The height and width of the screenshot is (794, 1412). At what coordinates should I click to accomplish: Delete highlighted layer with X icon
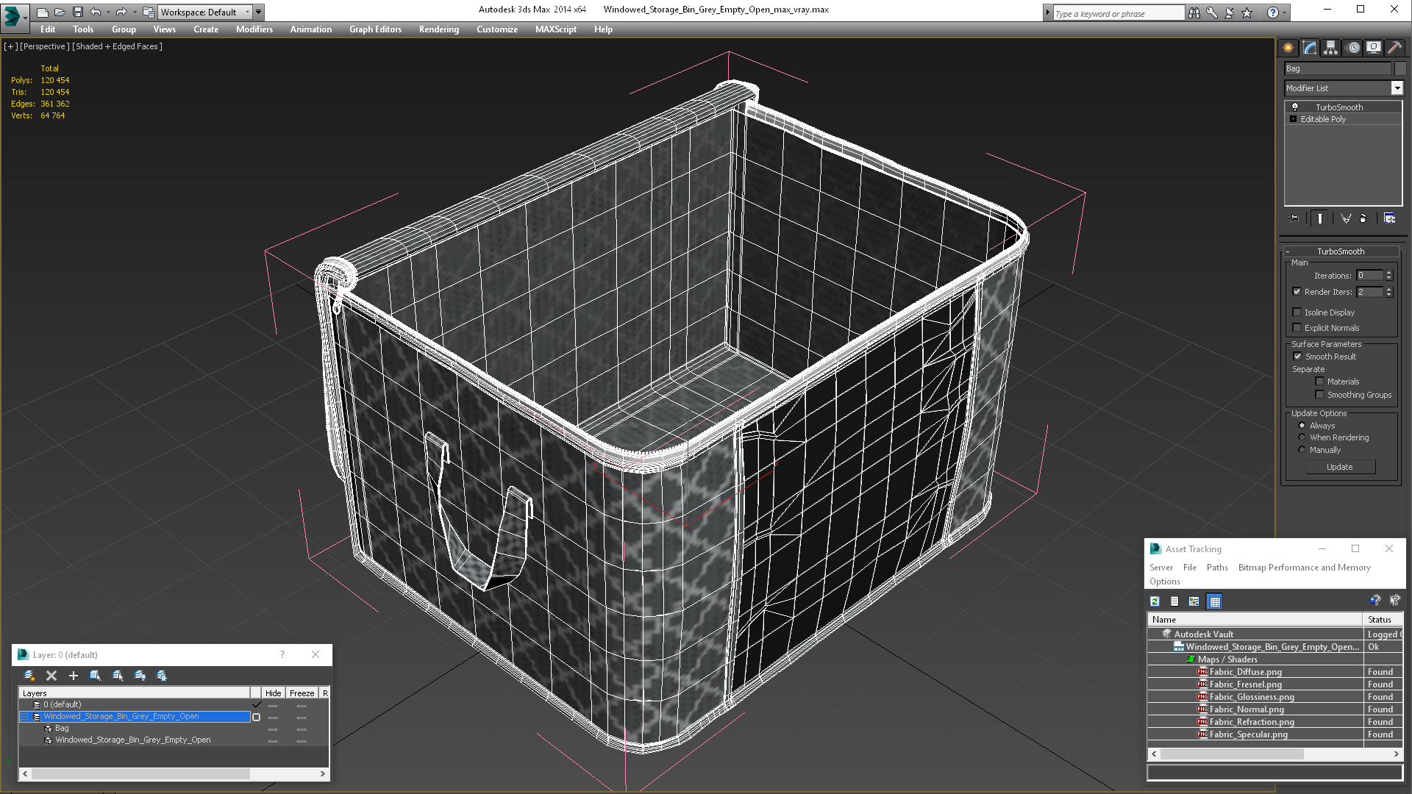[51, 676]
